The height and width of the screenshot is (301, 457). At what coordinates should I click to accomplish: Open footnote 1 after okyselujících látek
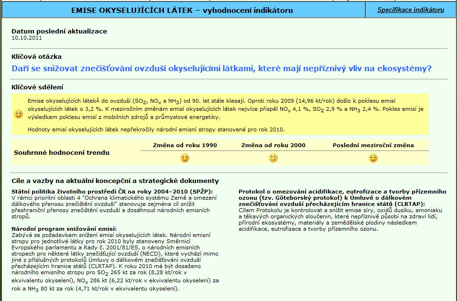[x=98, y=100]
